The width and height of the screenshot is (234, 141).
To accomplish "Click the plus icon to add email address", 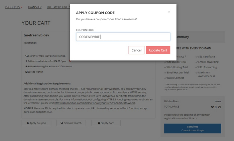I will pyautogui.click(x=26, y=61).
